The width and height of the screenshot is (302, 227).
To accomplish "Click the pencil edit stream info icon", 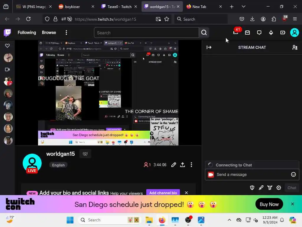I will (173, 165).
